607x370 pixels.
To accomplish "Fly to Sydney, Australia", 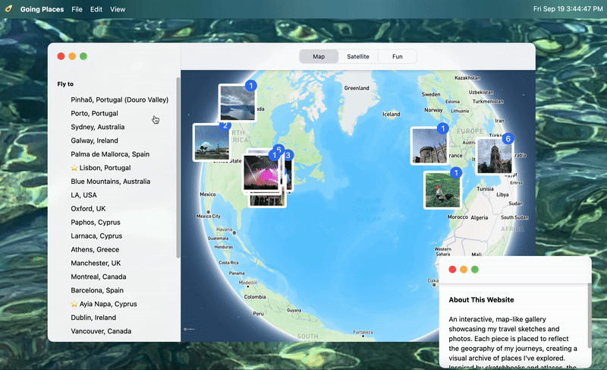I will [97, 127].
